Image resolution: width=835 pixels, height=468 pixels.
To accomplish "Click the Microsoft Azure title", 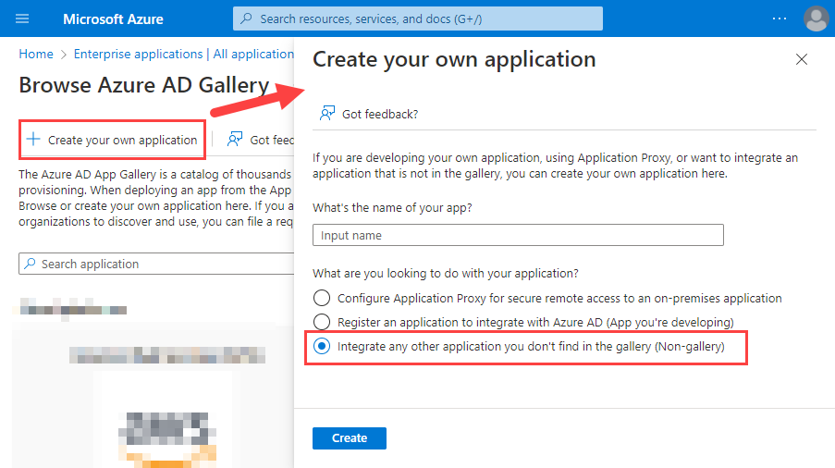I will pyautogui.click(x=113, y=19).
